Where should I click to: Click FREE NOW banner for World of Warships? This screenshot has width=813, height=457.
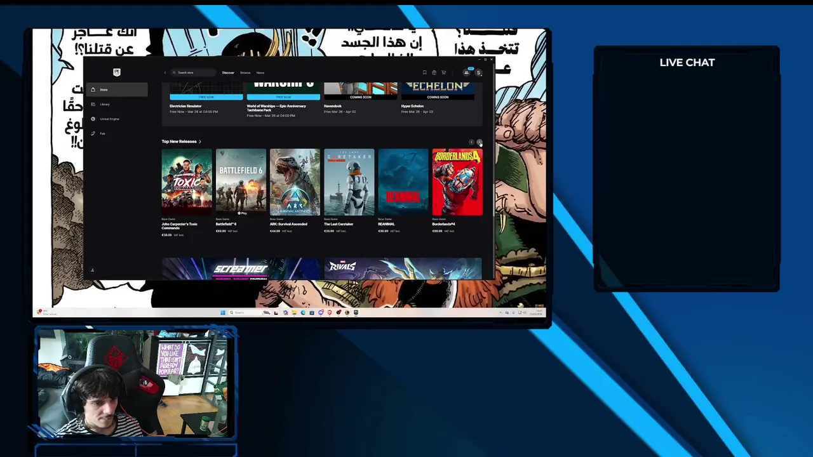pyautogui.click(x=283, y=97)
